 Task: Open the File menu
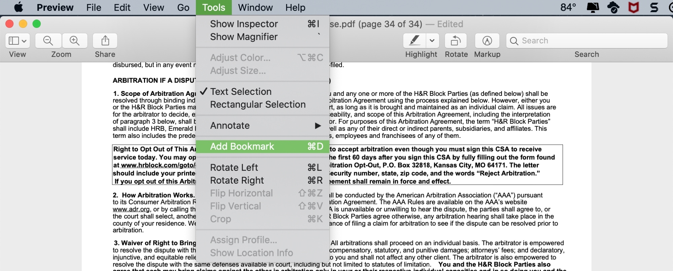[x=94, y=7]
